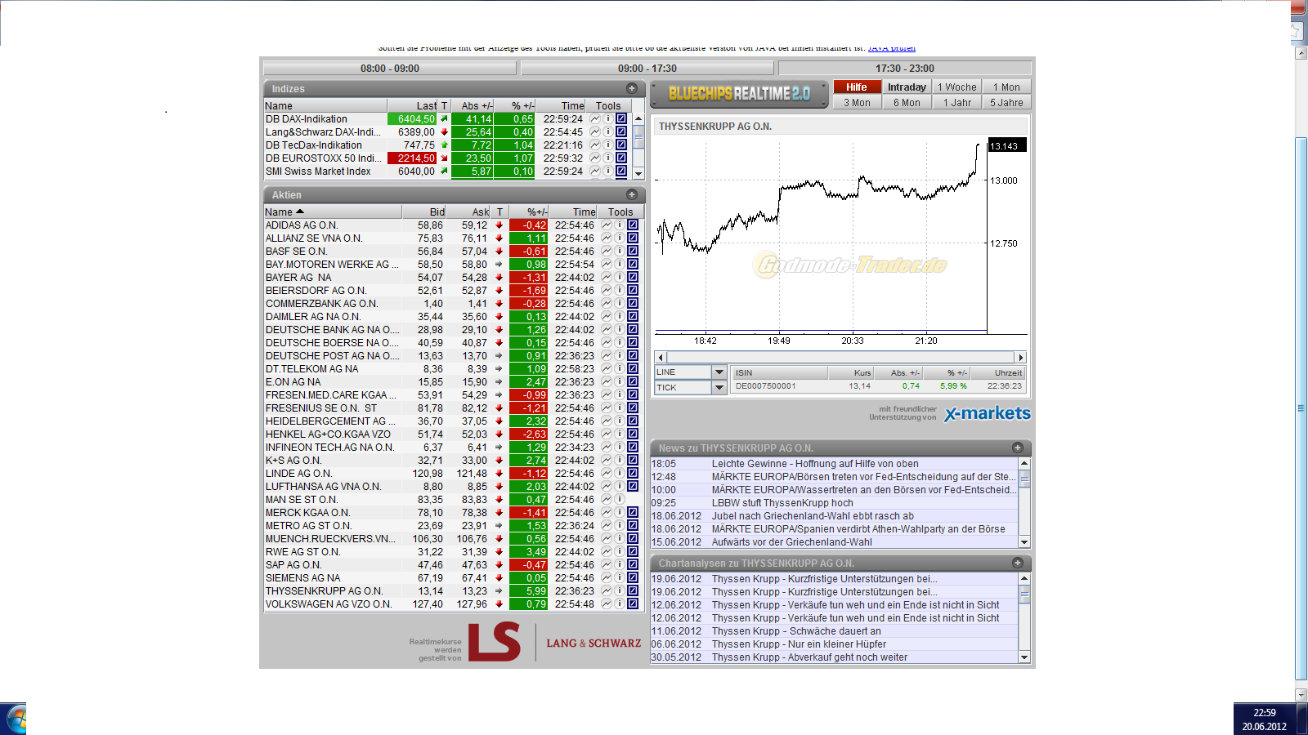This screenshot has height=735, width=1308.
Task: Expand the Aktien panel with plus button
Action: click(632, 194)
